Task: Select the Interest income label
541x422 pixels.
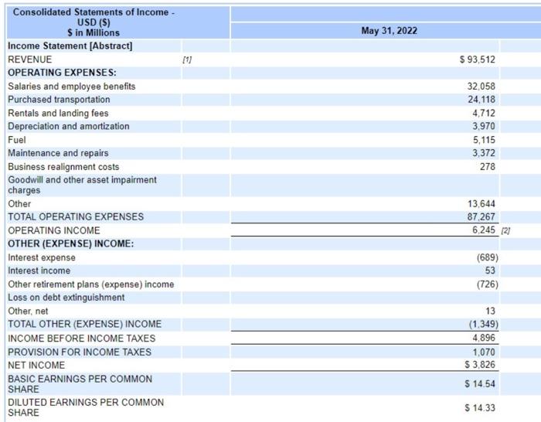Action: (x=39, y=271)
